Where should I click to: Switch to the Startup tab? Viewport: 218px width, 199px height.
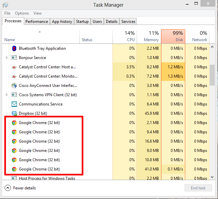(x=82, y=22)
